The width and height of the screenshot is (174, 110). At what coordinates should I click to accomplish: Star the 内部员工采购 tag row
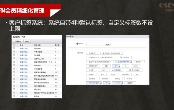tap(17, 59)
